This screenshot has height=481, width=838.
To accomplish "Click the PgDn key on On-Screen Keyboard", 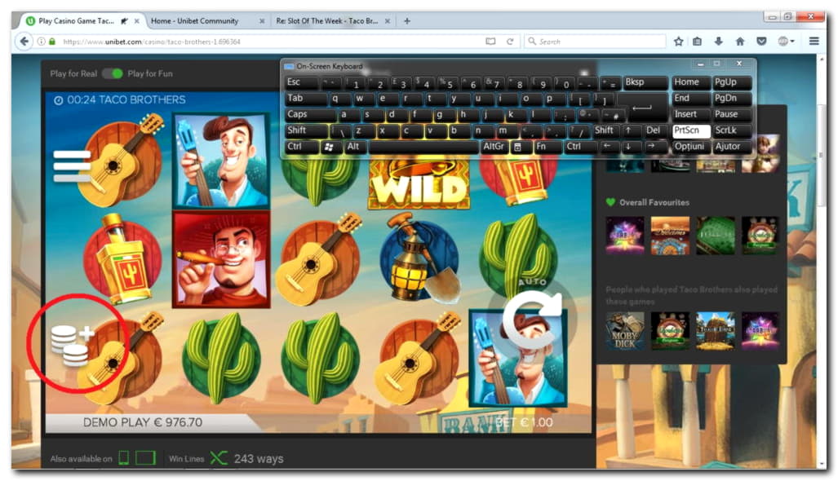I will click(732, 98).
